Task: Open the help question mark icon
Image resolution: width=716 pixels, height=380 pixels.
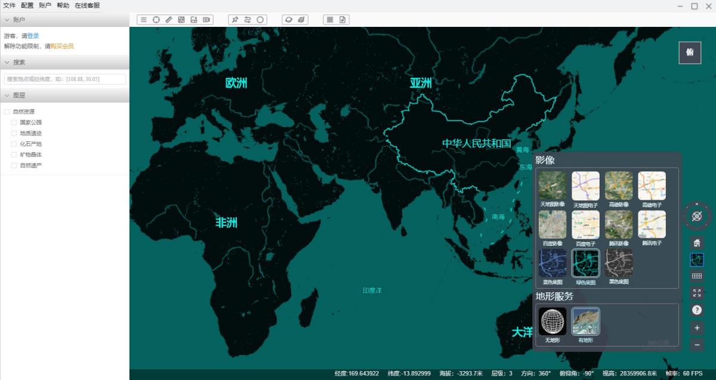Action: point(696,310)
